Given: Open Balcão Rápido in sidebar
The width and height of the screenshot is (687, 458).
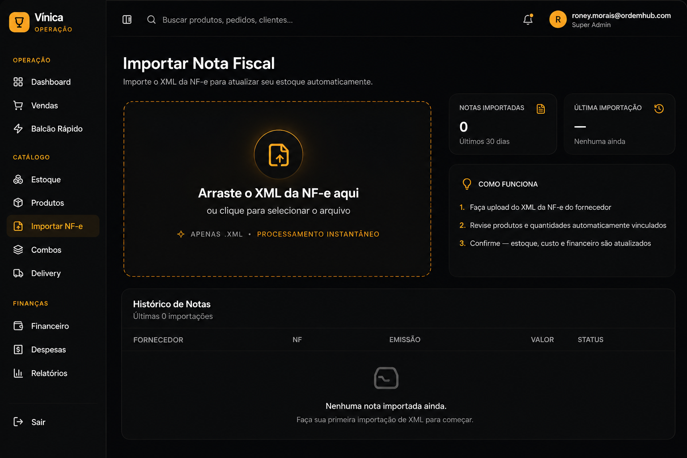Looking at the screenshot, I should [x=53, y=129].
